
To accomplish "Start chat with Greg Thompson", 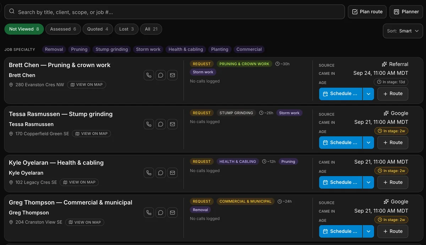I will [x=160, y=213].
